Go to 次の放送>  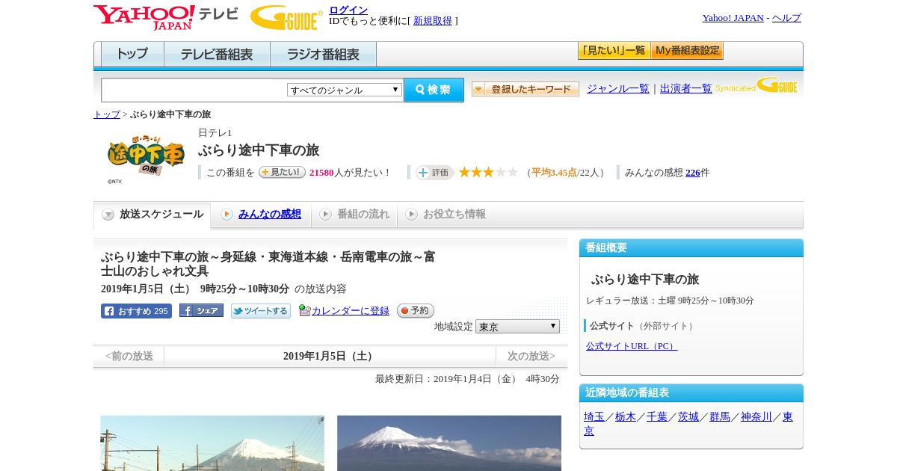pos(531,357)
